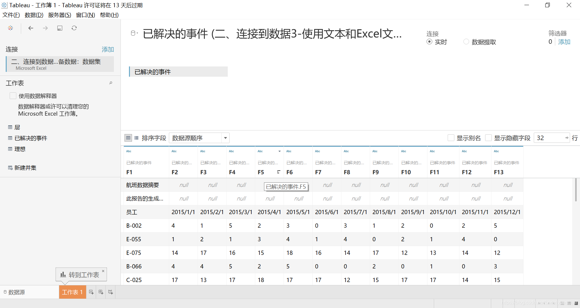This screenshot has width=580, height=308.
Task: Change F4 column Abc data type
Action: pyautogui.click(x=231, y=151)
